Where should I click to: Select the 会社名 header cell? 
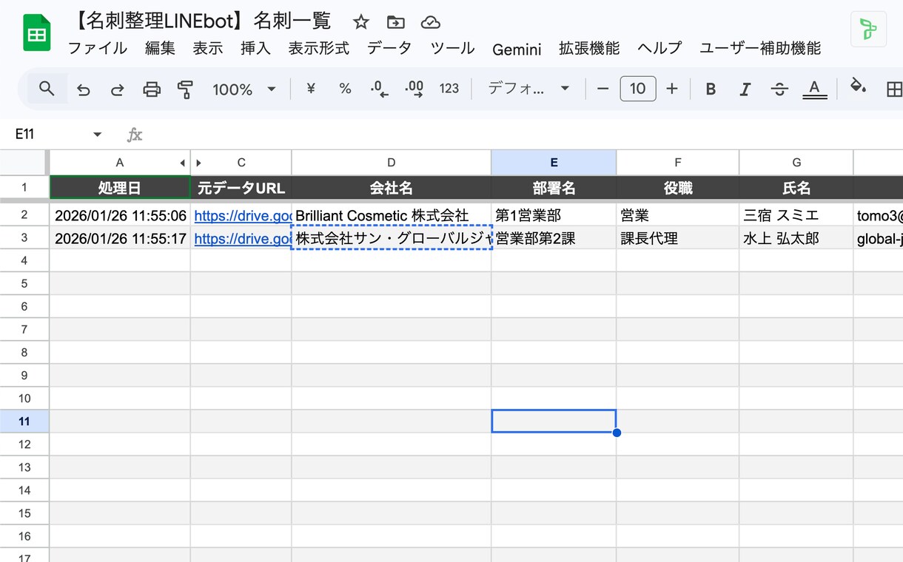coord(392,188)
